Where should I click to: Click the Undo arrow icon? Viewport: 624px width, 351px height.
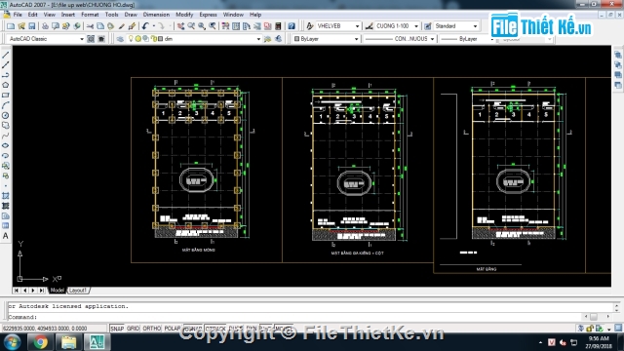pos(145,26)
